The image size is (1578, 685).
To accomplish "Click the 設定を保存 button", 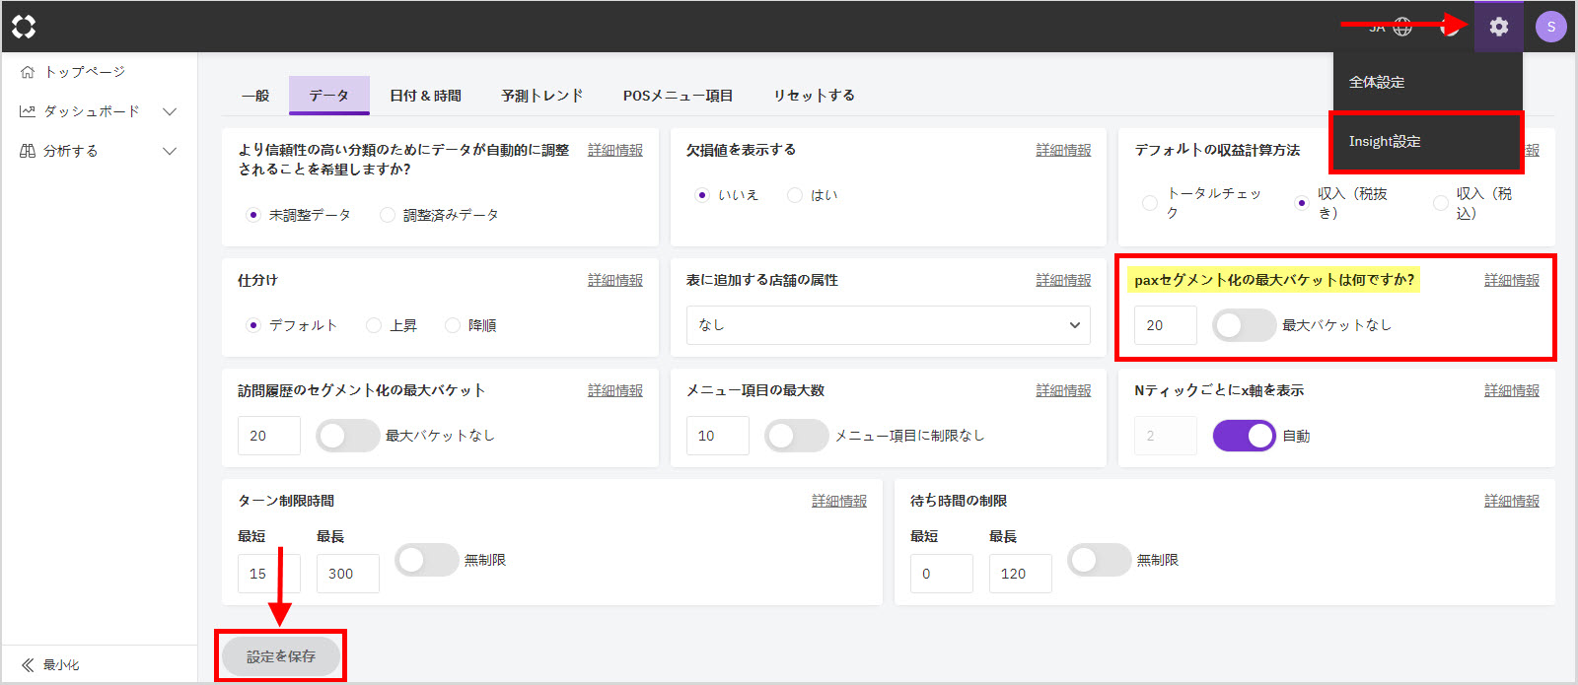I will click(x=281, y=656).
